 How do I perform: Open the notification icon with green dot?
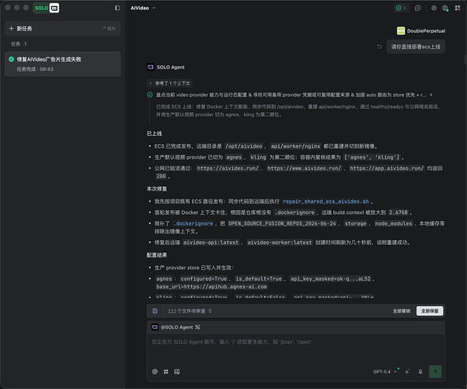[x=445, y=8]
